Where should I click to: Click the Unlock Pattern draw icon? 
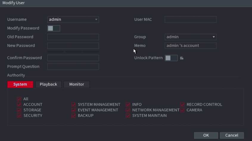[x=182, y=58]
